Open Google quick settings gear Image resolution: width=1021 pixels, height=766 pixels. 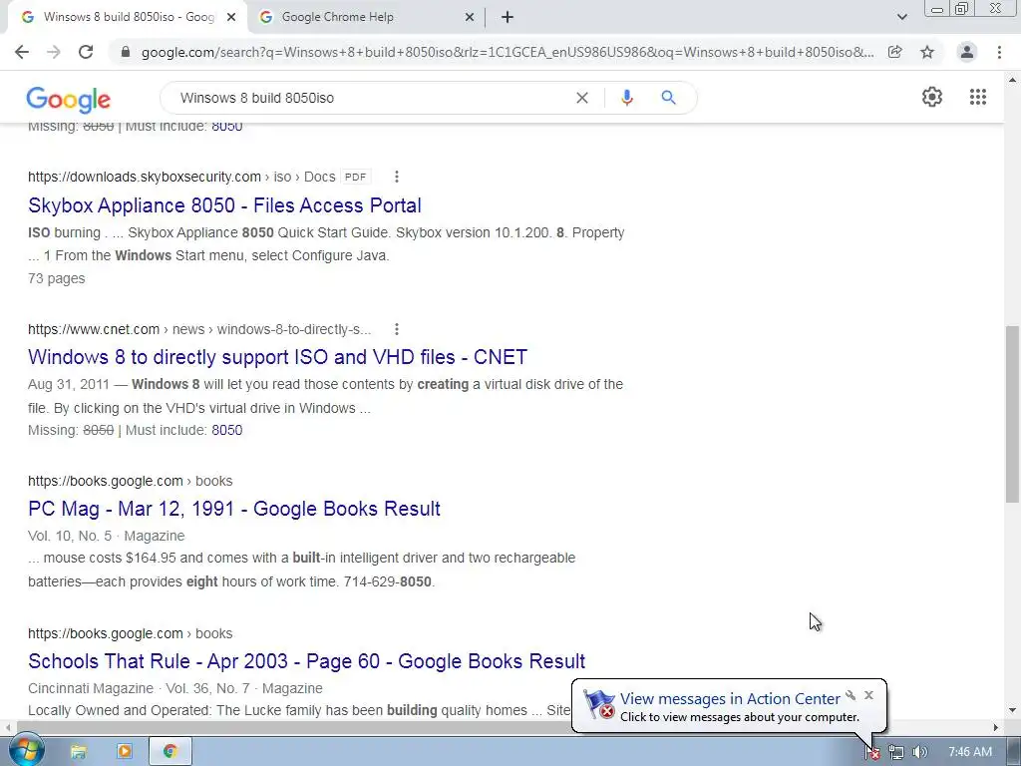click(932, 97)
